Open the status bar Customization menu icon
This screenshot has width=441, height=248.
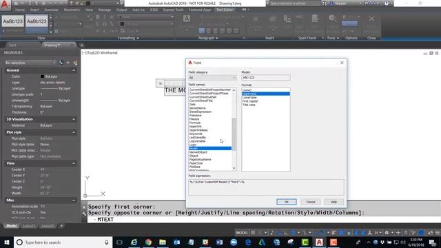click(438, 233)
